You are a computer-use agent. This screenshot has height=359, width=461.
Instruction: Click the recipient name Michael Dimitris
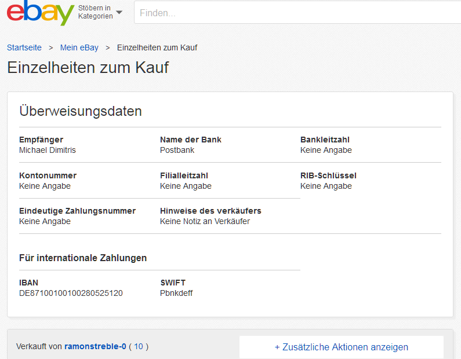[48, 150]
